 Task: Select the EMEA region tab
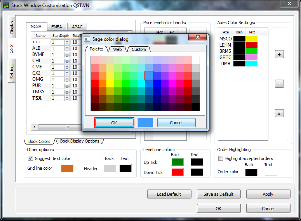click(x=57, y=27)
